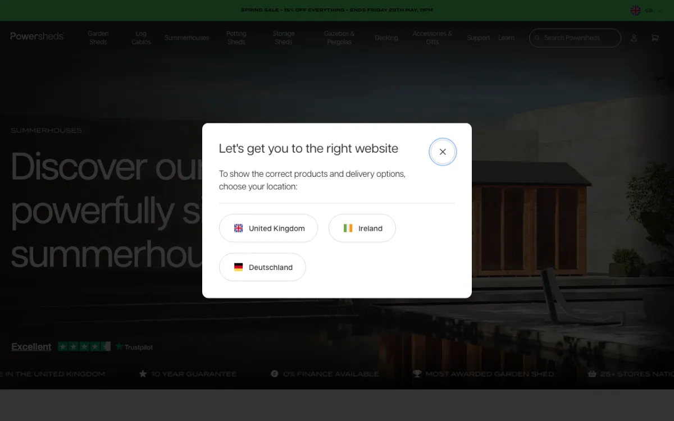Open the Potting Sheds menu
The width and height of the screenshot is (674, 421).
[x=236, y=38]
